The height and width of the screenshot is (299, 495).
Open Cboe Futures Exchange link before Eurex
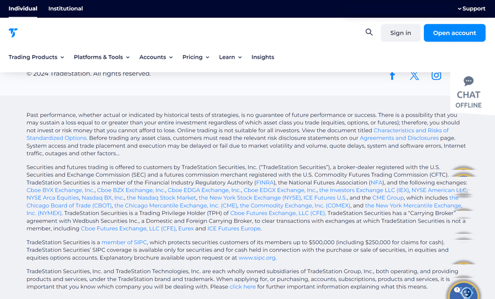[128, 229]
